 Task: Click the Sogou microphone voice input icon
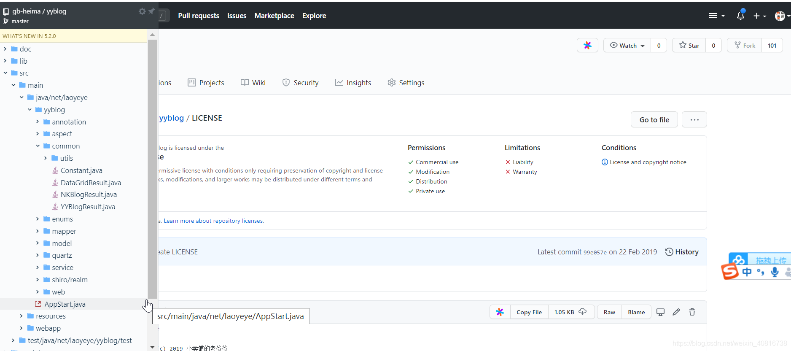click(775, 272)
